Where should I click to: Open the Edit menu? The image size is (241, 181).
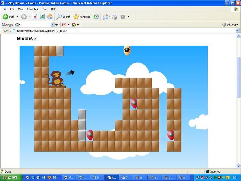click(12, 9)
